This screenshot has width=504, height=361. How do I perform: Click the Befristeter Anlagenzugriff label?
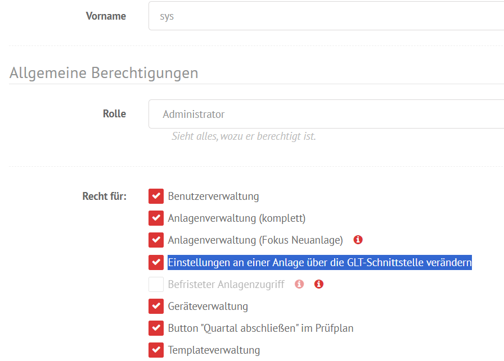point(226,284)
